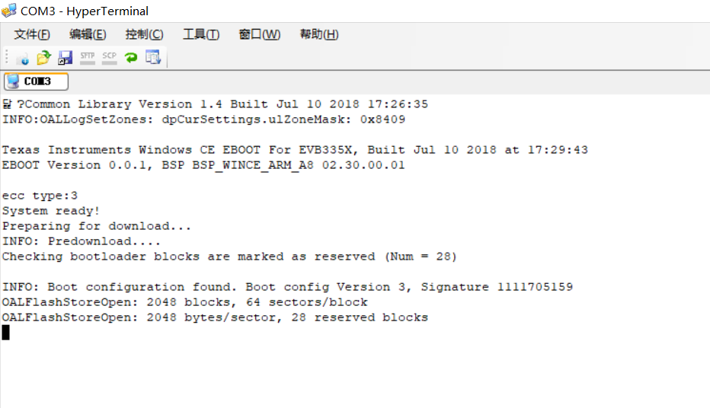Click the HyperTerminal title bar app icon

click(x=9, y=11)
